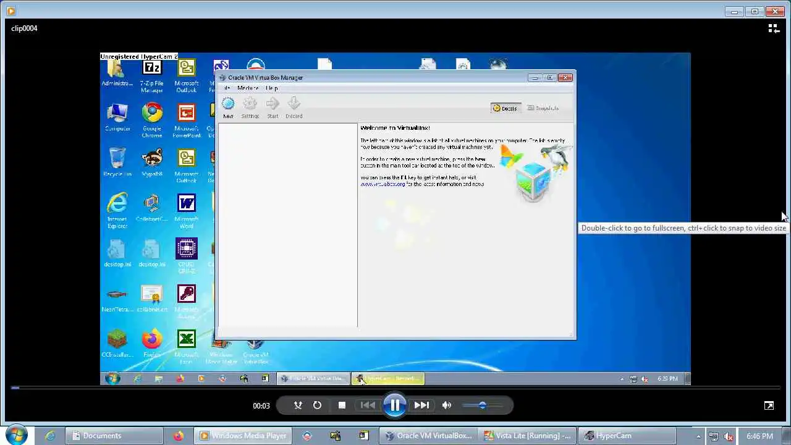Select the Details tab in VirtualBox
This screenshot has height=445, width=791.
tap(505, 108)
